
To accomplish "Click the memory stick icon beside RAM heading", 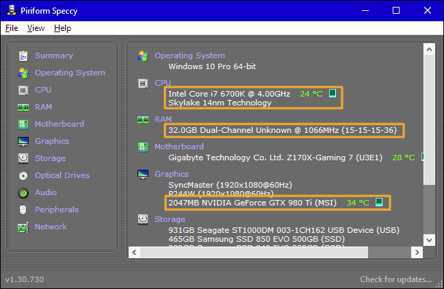I will click(143, 120).
